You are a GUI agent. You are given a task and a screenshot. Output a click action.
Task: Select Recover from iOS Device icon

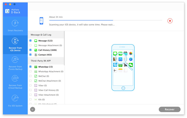[x=15, y=41]
